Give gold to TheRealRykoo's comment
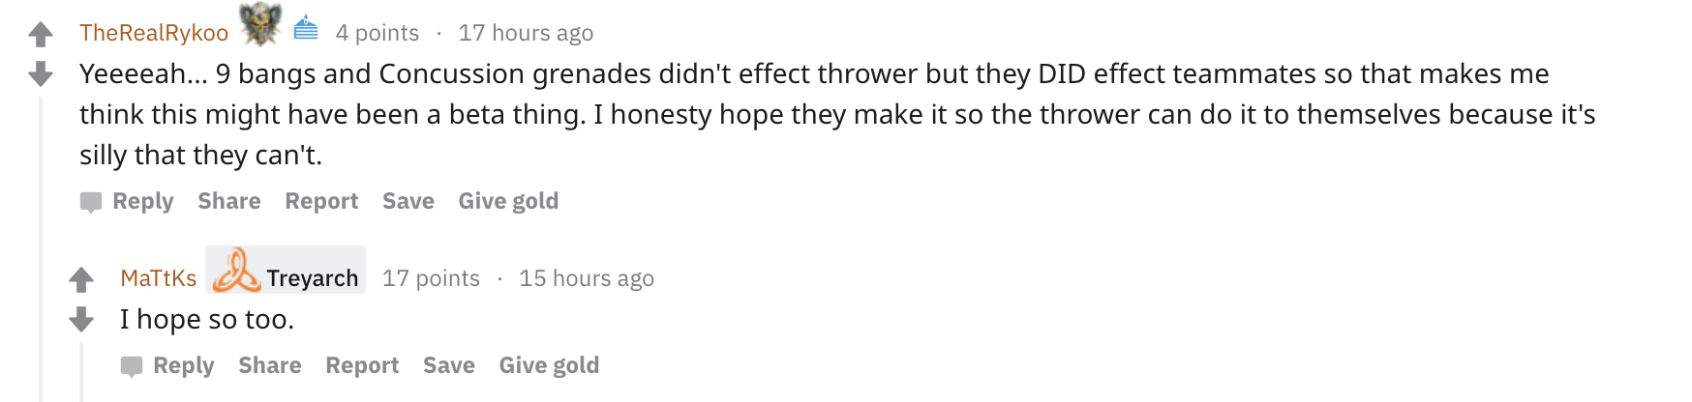Screen dimensions: 1692x402 508,201
